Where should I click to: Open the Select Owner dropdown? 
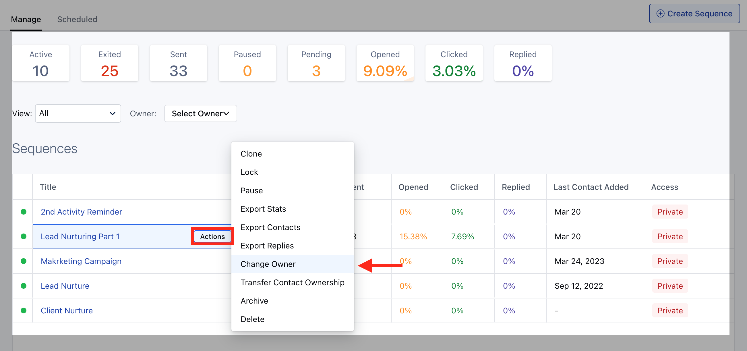(200, 113)
